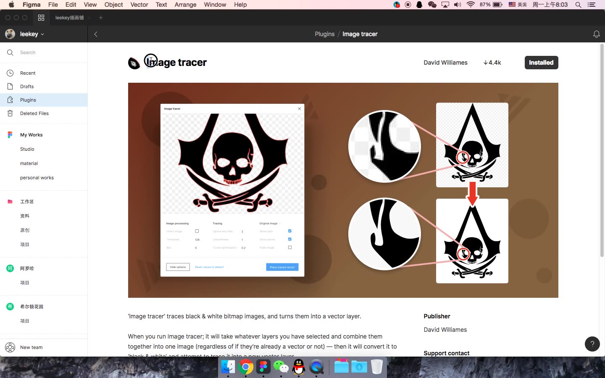
Task: Click New team in sidebar
Action: coord(31,347)
